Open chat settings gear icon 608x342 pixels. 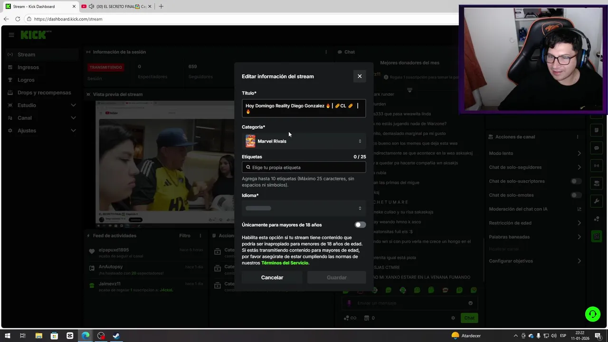point(453,318)
